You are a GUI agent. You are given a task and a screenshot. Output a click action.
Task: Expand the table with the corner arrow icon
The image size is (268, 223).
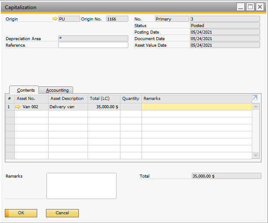255,97
